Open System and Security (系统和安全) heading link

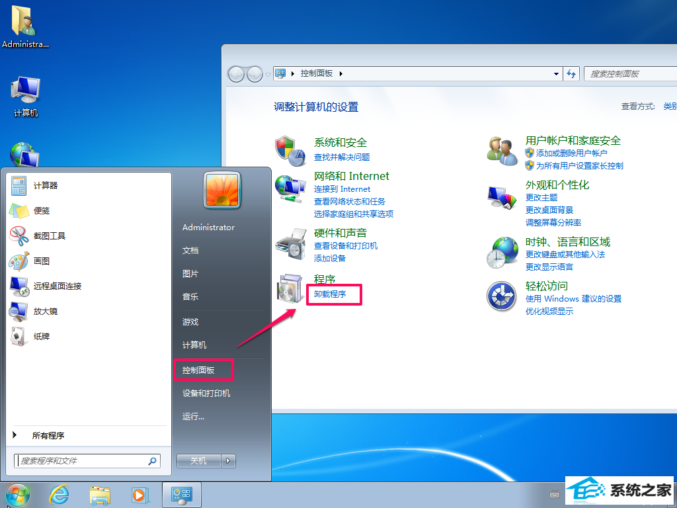click(340, 142)
